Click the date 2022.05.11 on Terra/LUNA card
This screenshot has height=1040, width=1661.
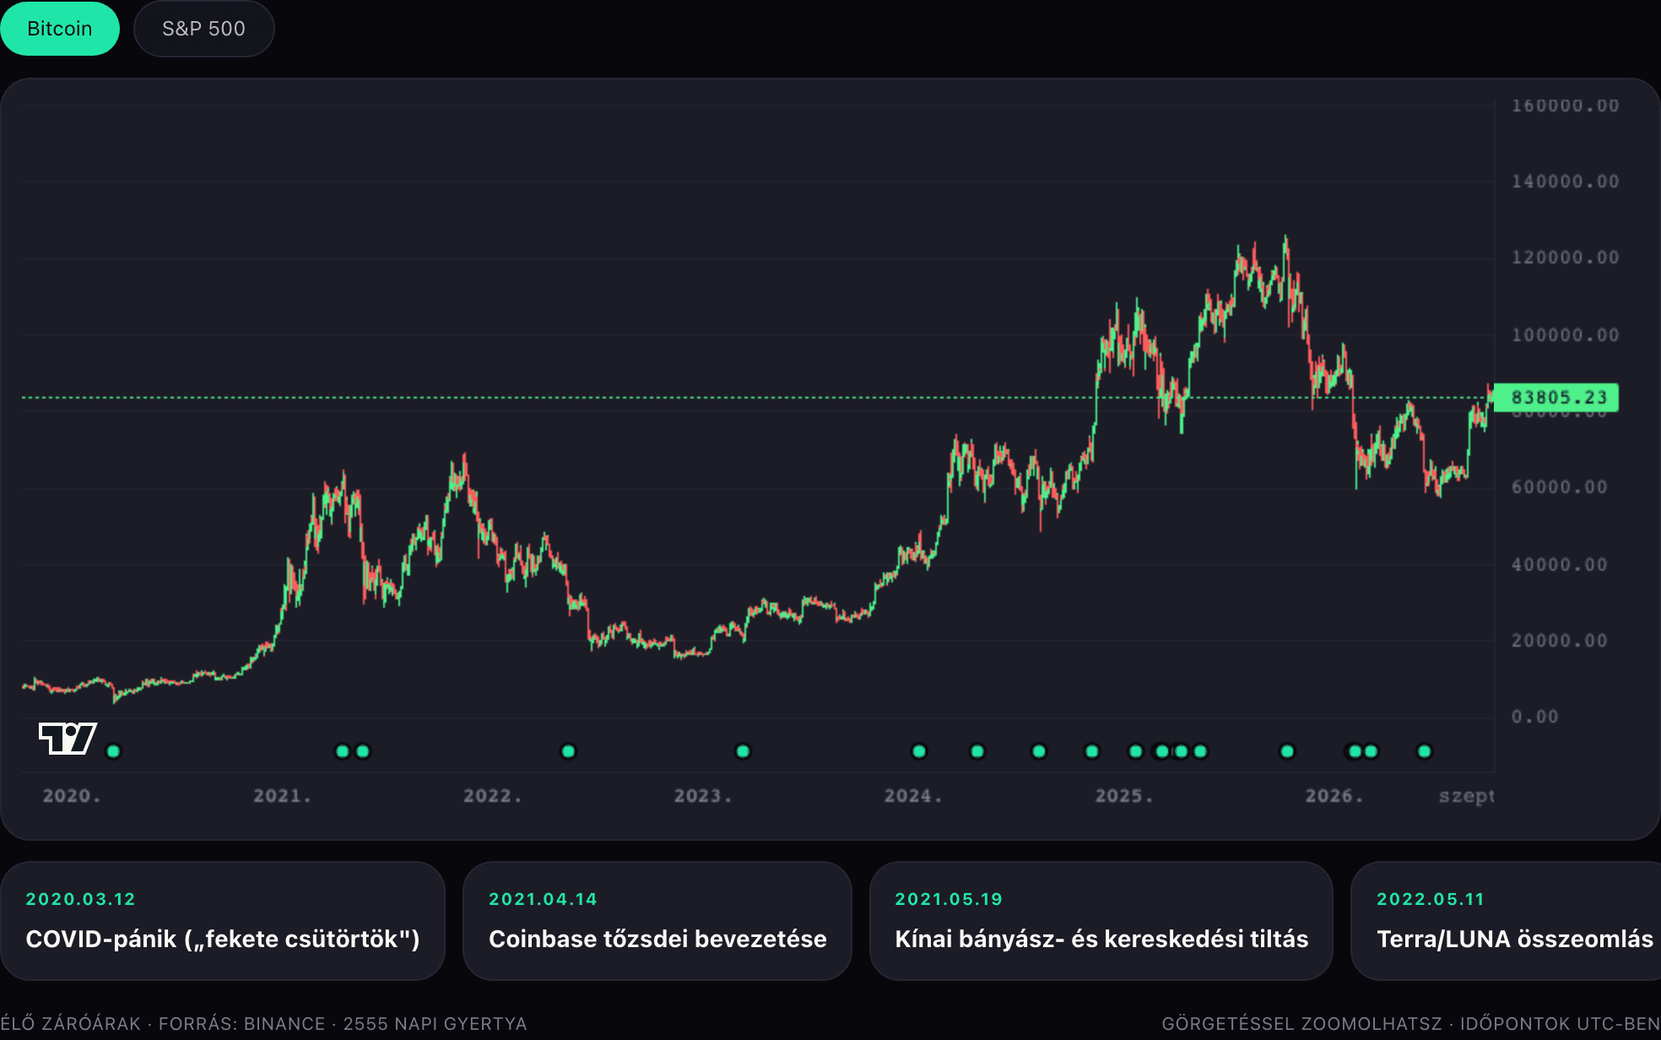pos(1431,899)
